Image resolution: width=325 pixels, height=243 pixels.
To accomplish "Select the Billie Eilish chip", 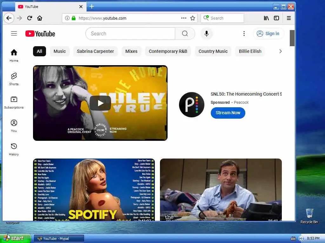I will click(x=250, y=51).
